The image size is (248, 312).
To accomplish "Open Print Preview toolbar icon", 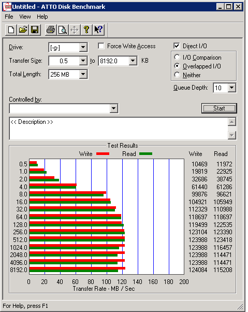I will pos(63,30).
